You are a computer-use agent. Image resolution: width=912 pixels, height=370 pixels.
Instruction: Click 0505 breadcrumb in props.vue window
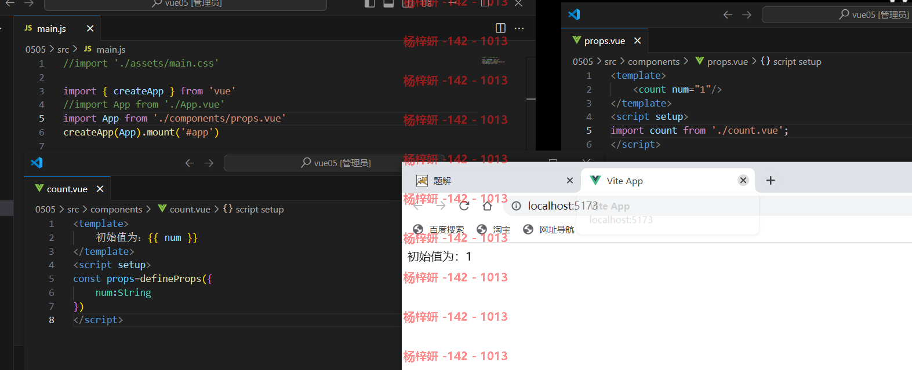click(x=583, y=61)
